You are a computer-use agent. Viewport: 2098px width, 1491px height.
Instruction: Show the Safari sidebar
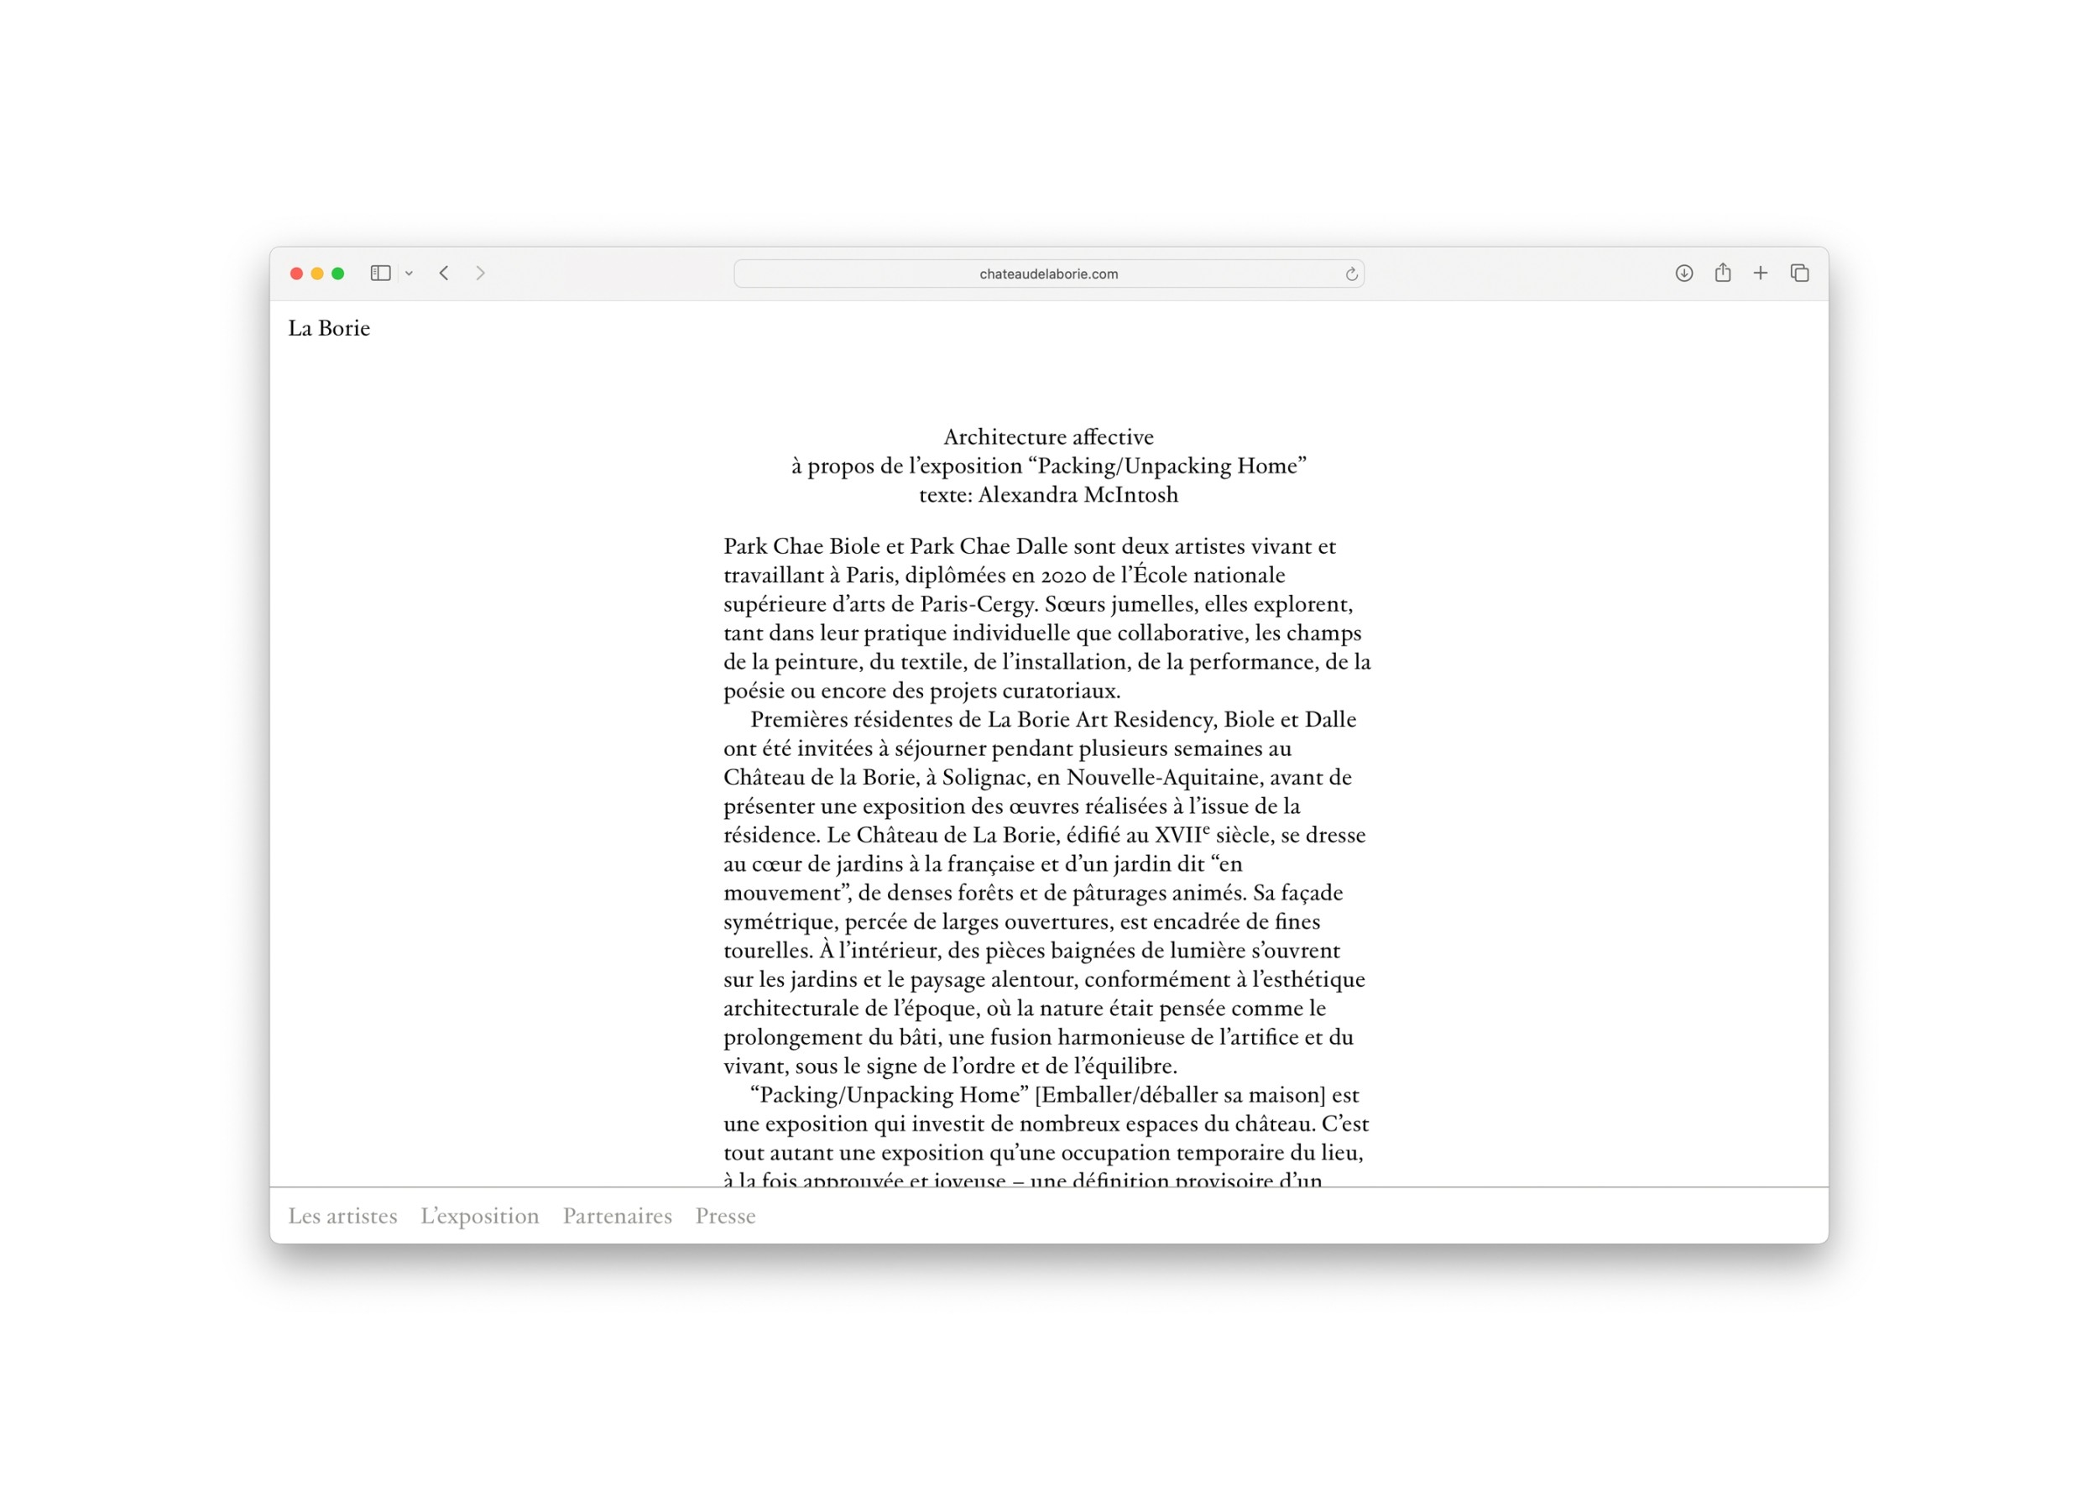[x=380, y=274]
